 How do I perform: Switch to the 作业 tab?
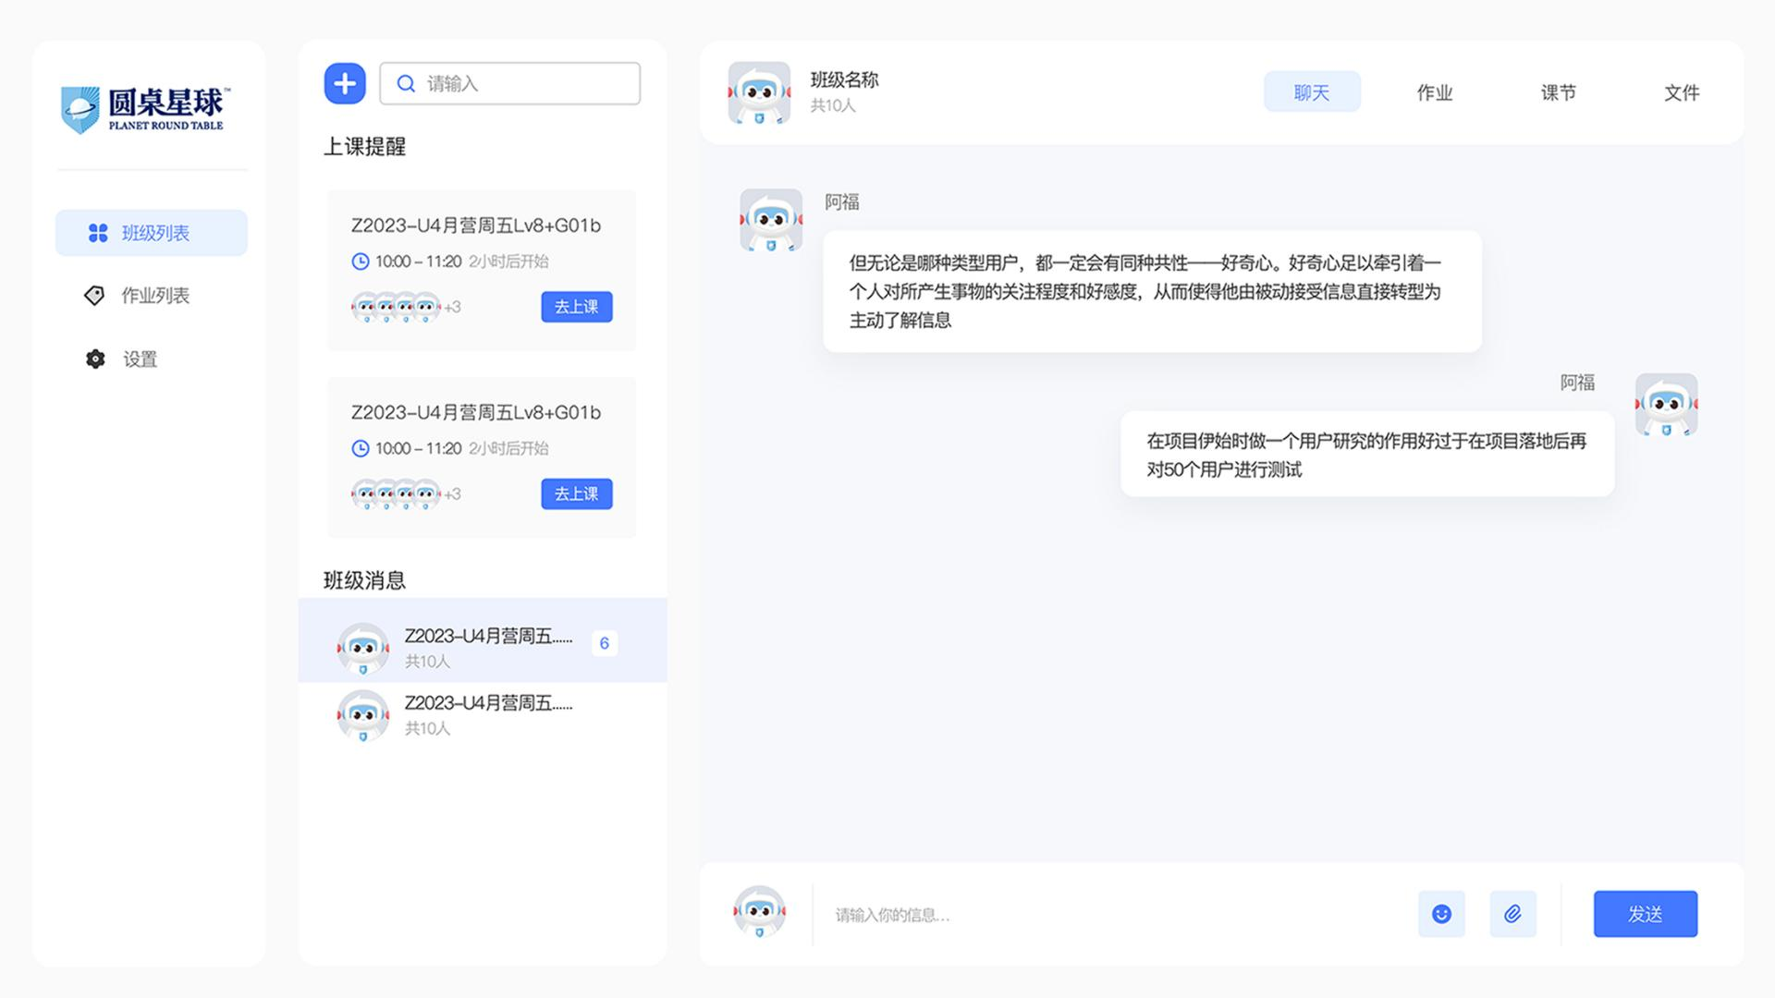click(1434, 91)
